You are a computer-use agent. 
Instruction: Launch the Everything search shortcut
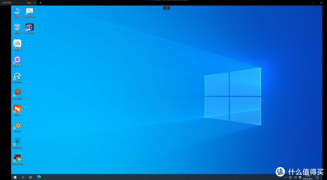tap(17, 94)
